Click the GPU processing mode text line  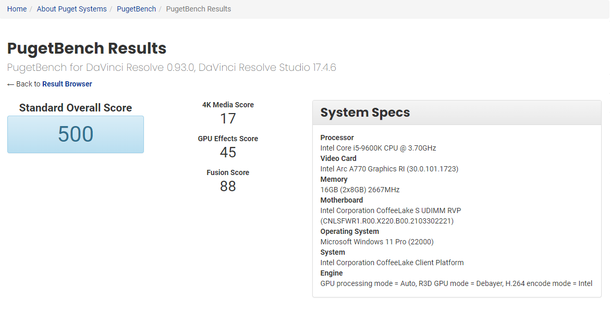(x=456, y=284)
